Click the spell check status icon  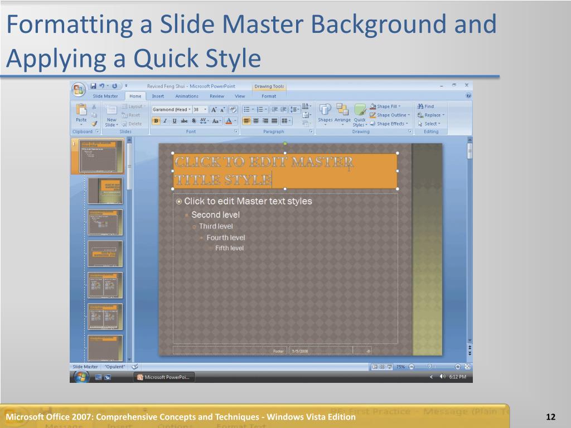135,367
